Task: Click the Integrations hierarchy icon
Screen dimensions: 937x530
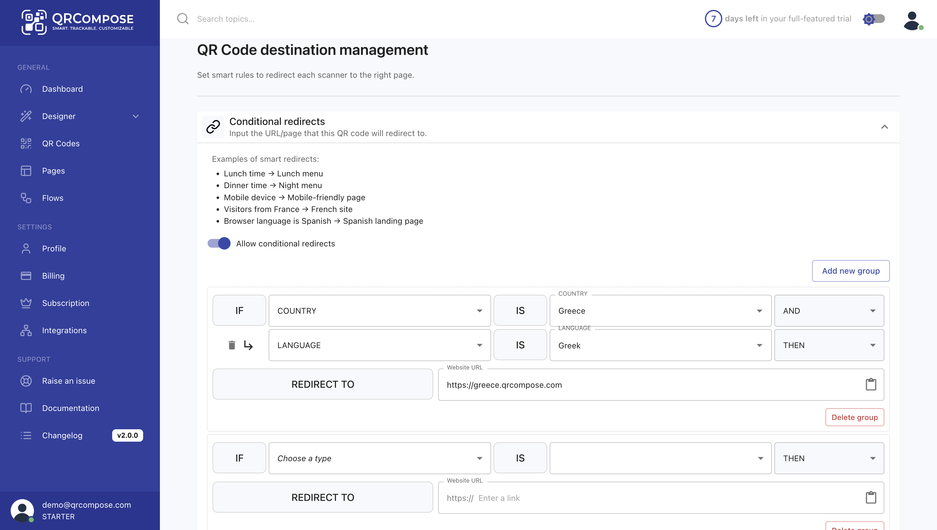Action: pos(26,330)
